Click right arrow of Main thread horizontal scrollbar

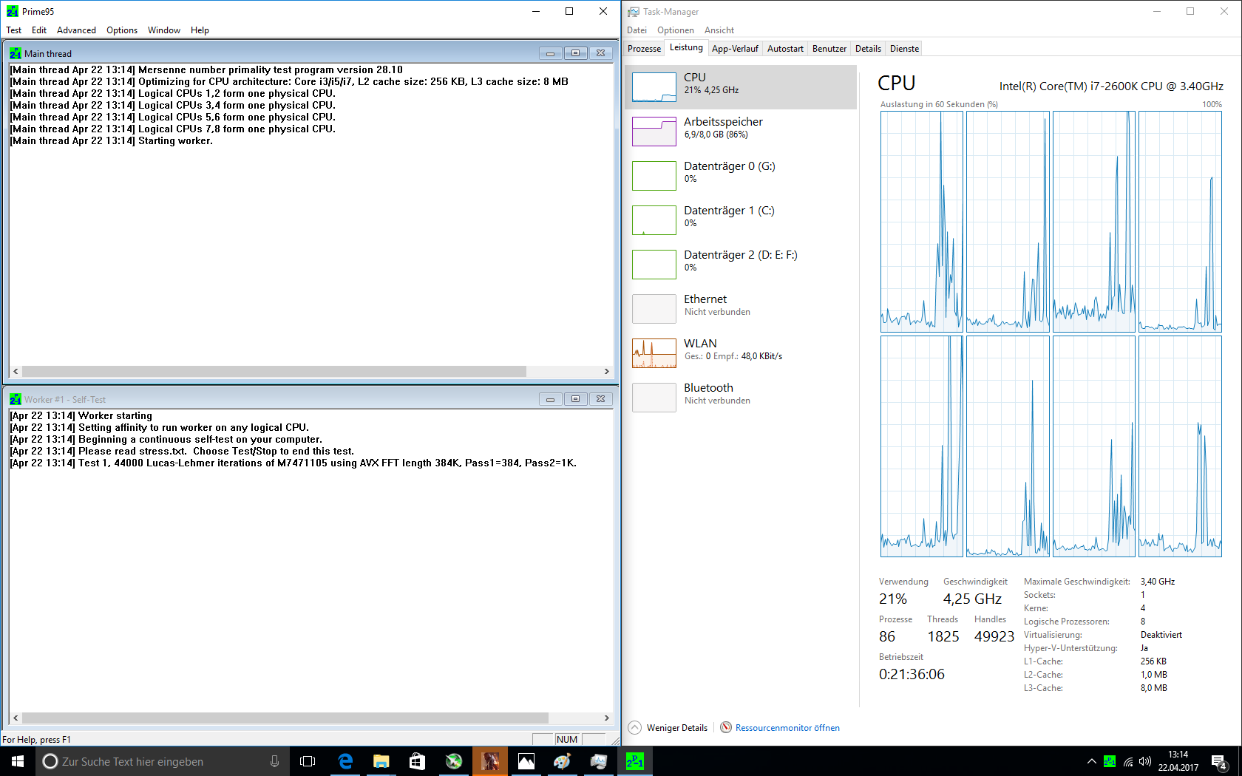point(607,372)
